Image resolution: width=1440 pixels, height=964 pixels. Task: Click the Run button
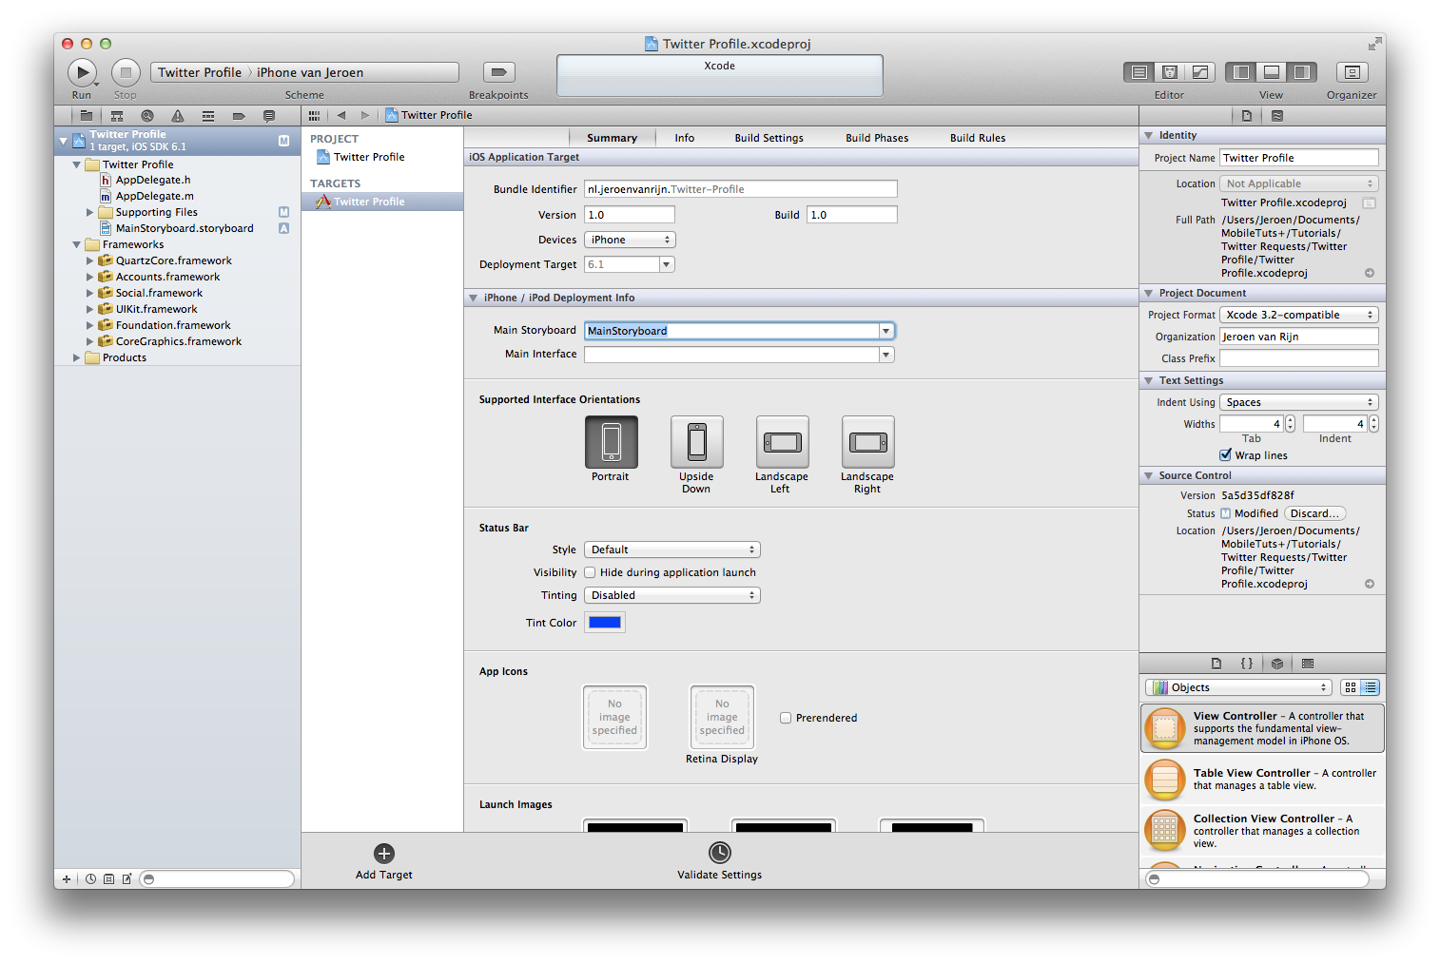(82, 72)
